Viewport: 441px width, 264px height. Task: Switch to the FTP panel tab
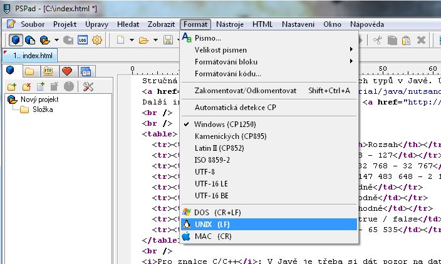(48, 71)
